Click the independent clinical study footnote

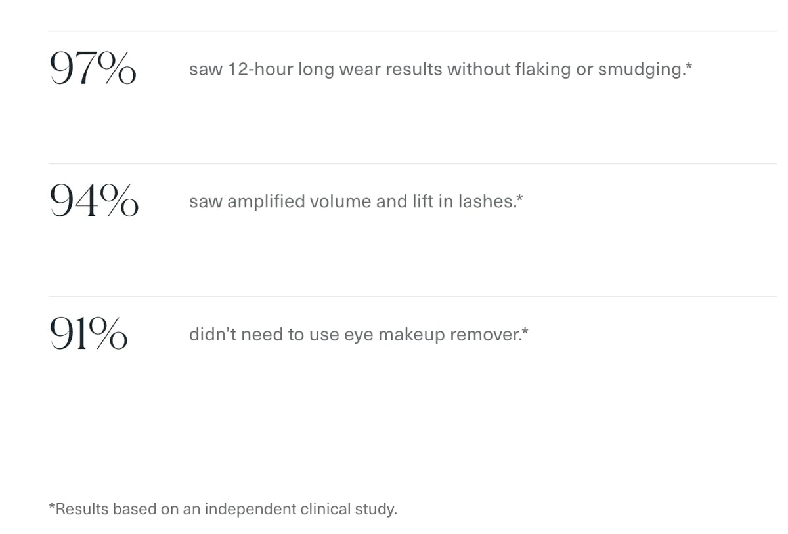[223, 509]
